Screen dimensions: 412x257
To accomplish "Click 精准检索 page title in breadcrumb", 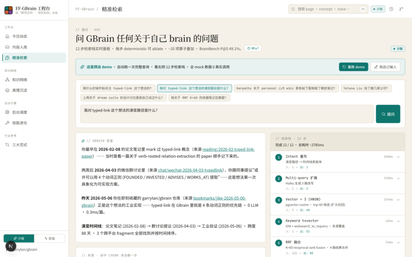I will click(x=112, y=9).
